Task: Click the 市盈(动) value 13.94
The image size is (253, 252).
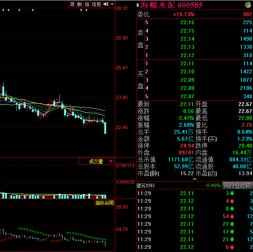Action: pos(245,173)
